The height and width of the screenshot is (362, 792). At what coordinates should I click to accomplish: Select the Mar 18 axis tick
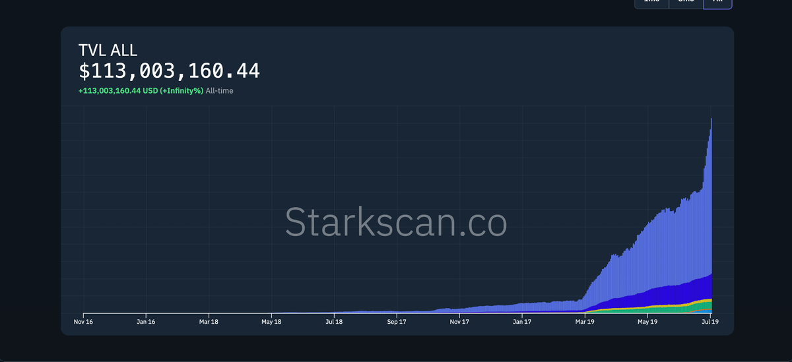click(x=209, y=322)
